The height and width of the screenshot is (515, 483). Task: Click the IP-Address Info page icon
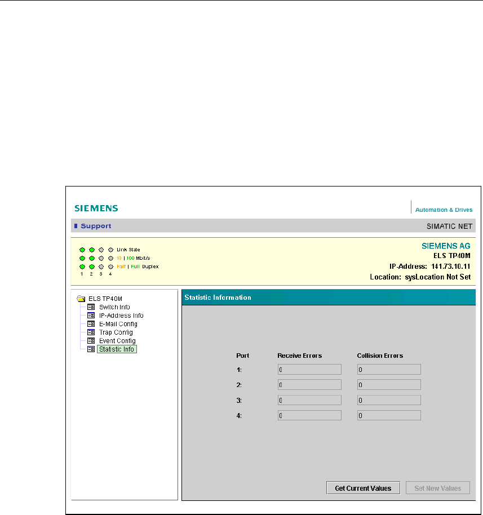tap(91, 316)
